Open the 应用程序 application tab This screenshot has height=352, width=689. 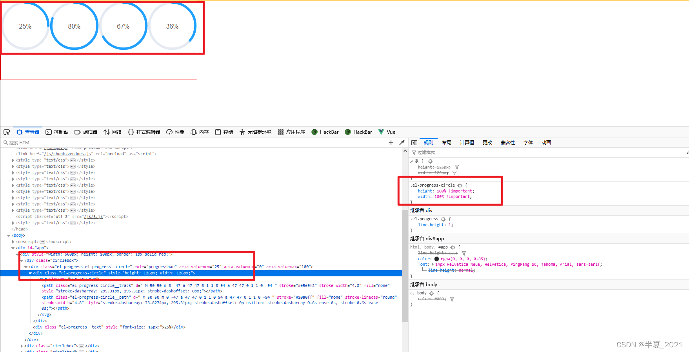291,132
